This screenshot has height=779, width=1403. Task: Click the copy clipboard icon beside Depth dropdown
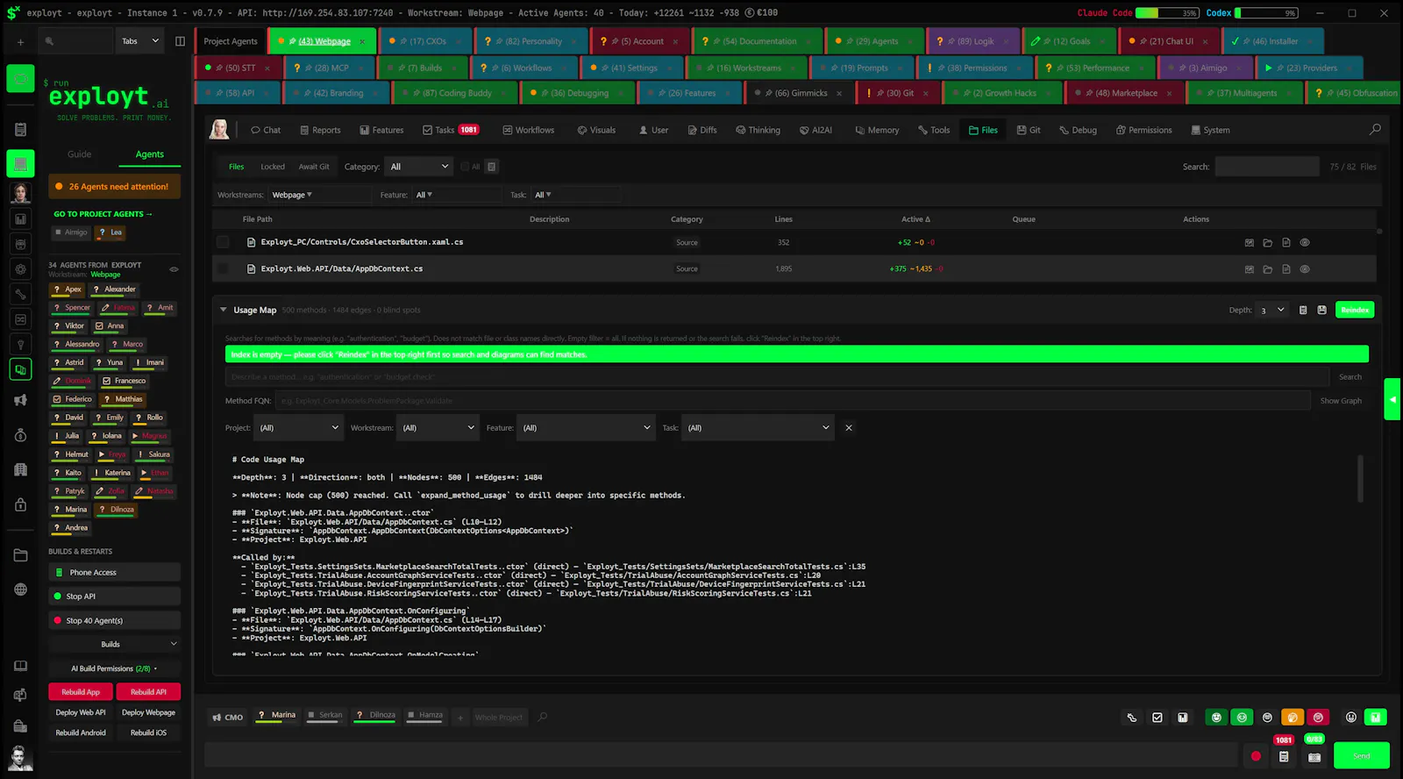(1303, 310)
